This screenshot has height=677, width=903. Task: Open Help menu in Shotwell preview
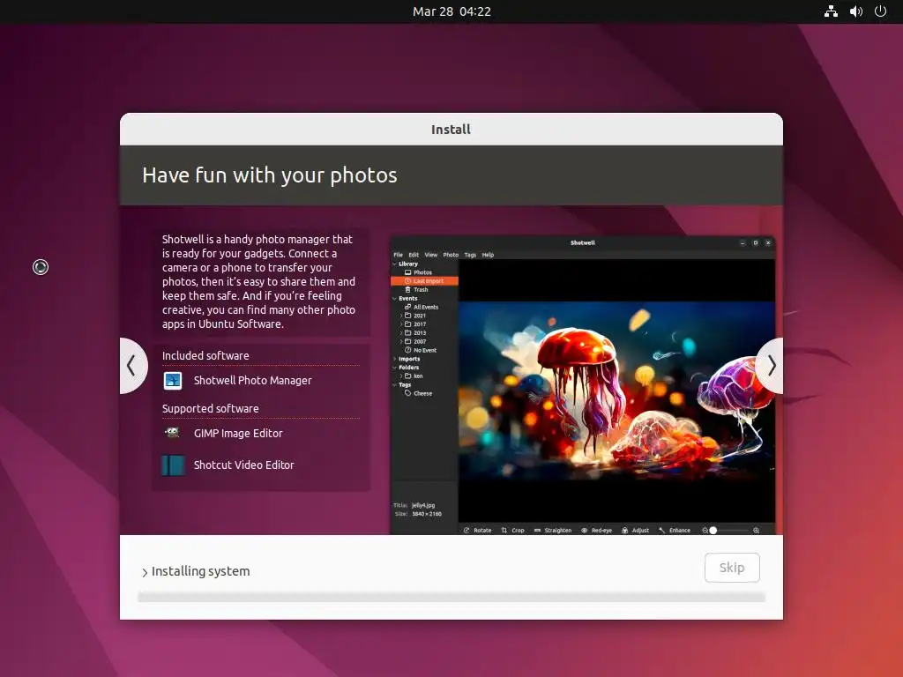488,255
